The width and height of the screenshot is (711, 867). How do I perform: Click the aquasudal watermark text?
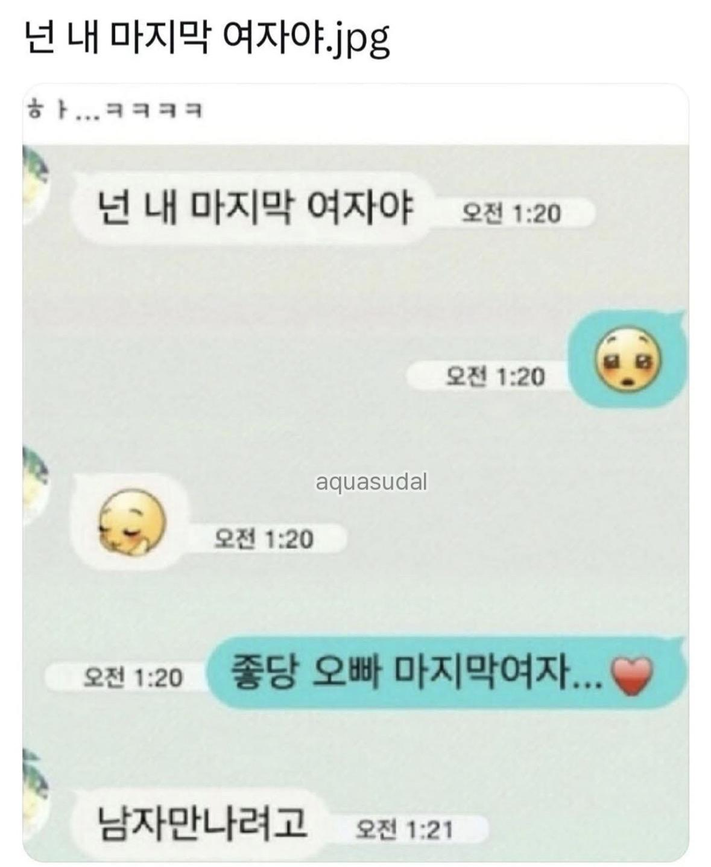[371, 481]
